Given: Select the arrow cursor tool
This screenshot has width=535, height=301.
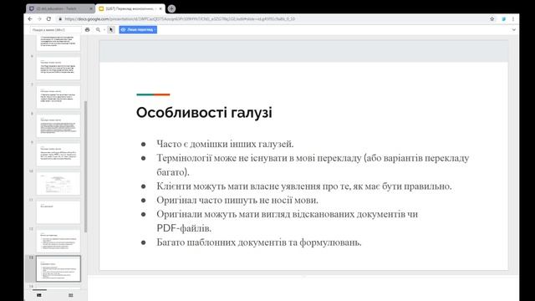Looking at the screenshot, I should [111, 30].
